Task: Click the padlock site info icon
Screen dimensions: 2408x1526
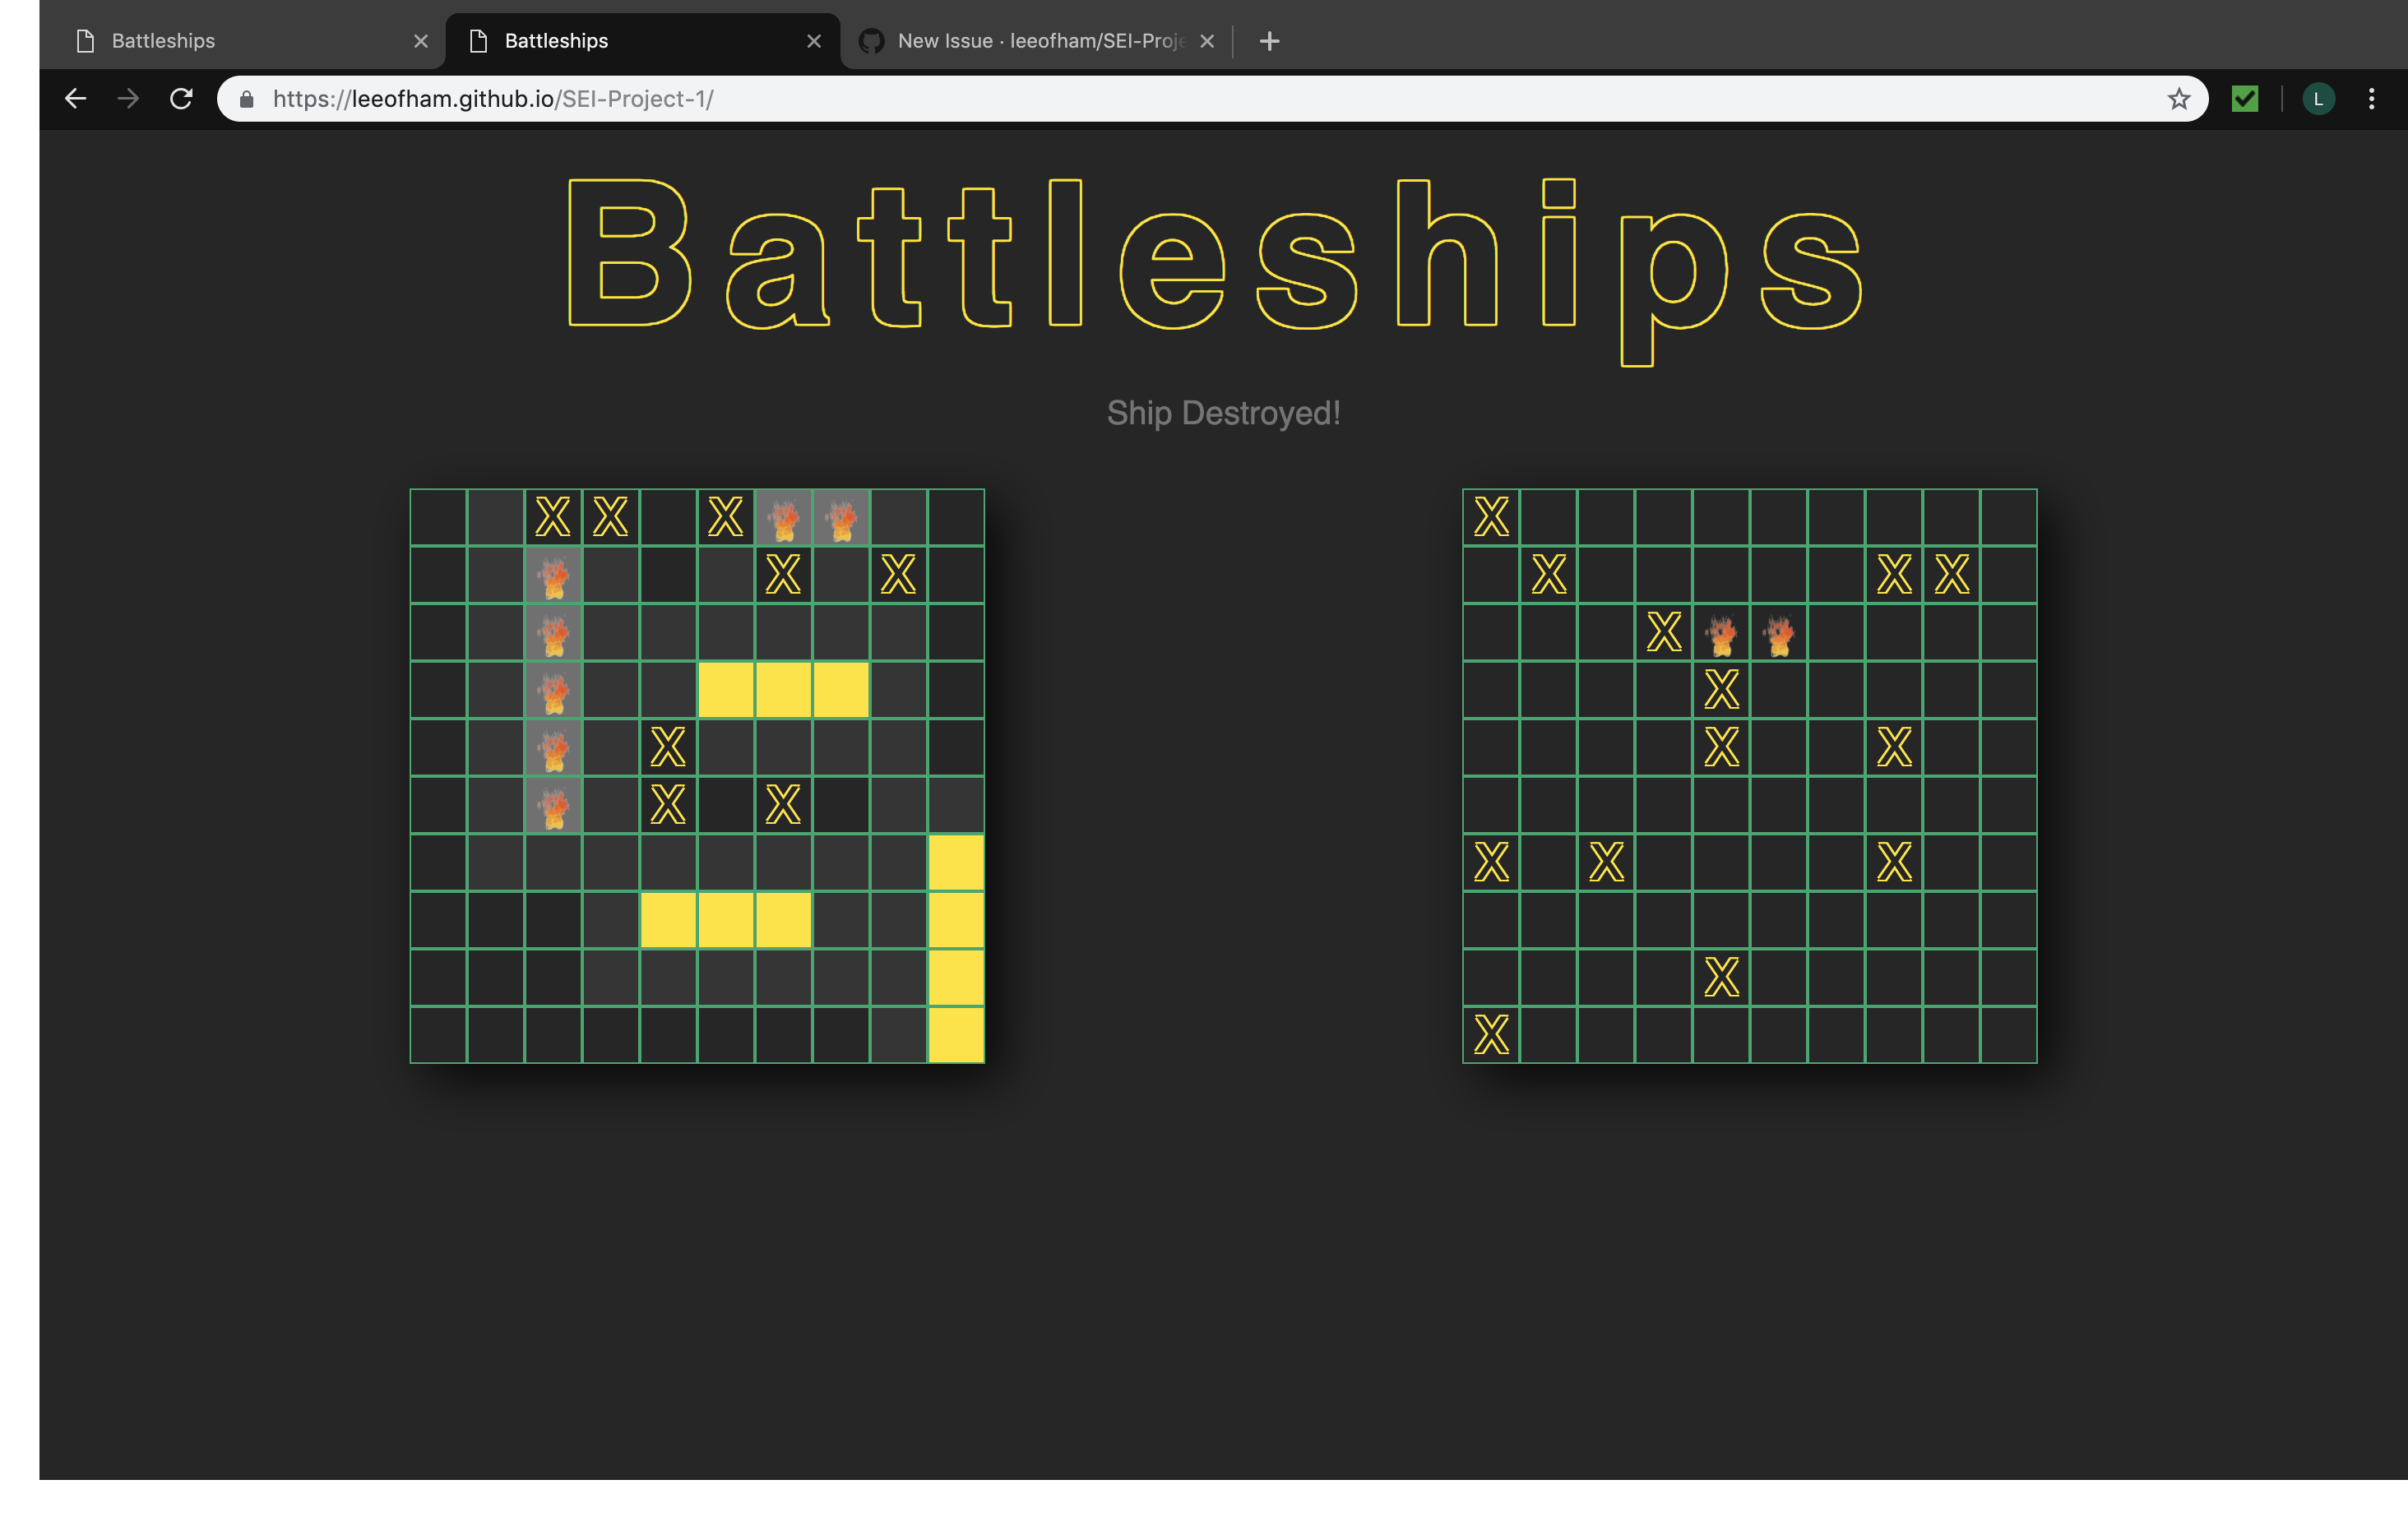Action: click(x=247, y=99)
